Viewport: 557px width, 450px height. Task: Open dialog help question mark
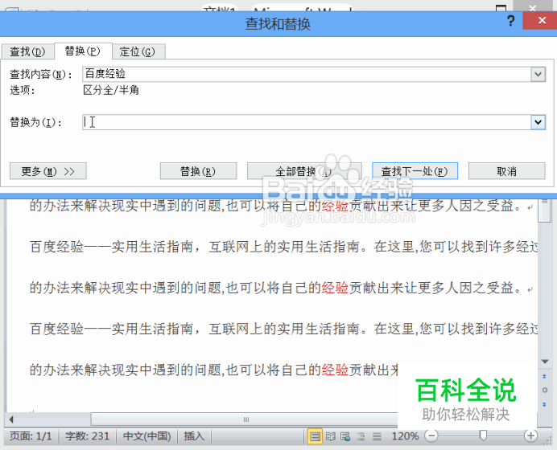(x=511, y=21)
